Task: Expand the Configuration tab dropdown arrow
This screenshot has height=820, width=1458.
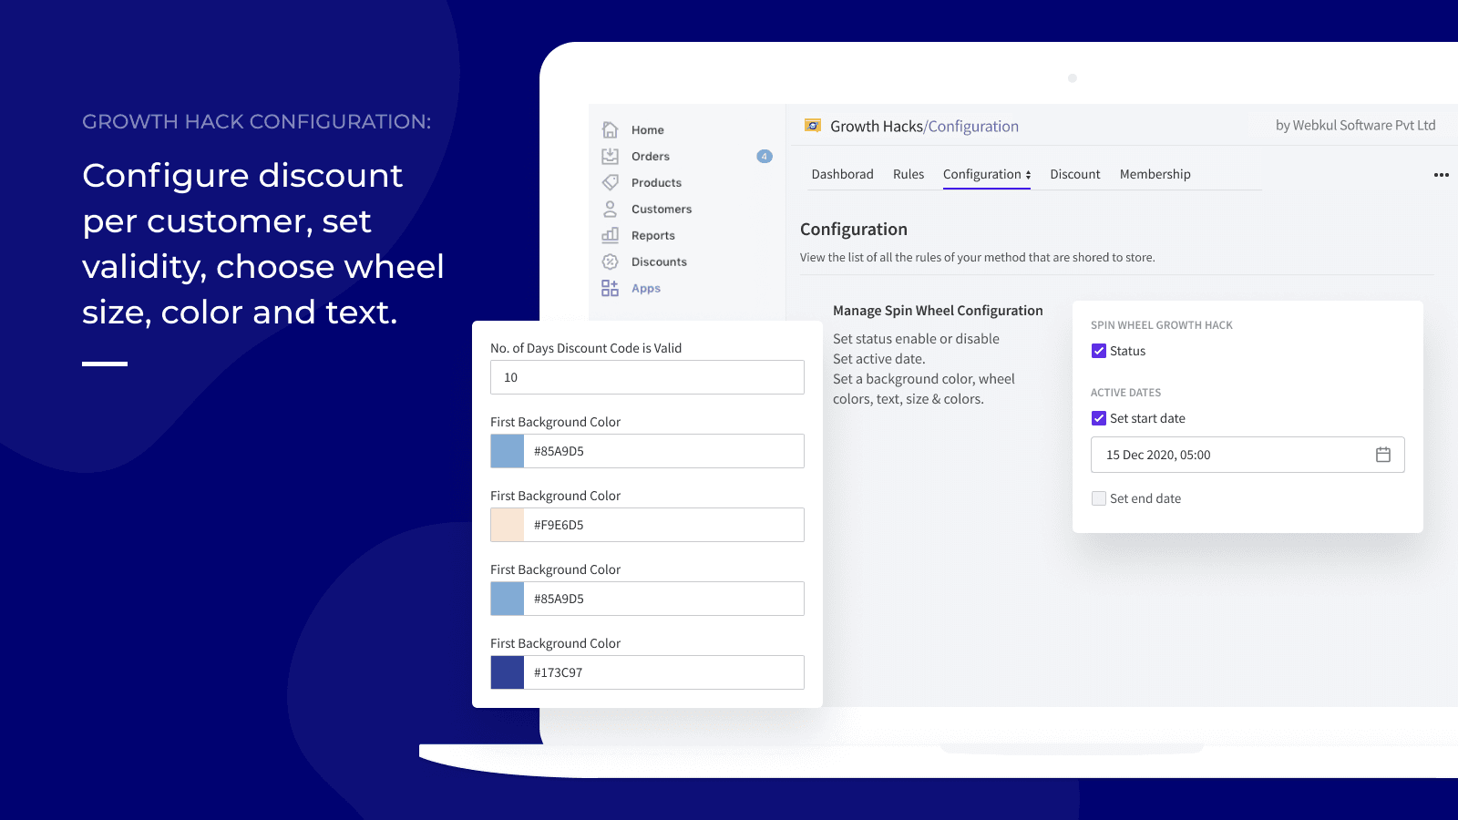Action: click(x=1028, y=175)
